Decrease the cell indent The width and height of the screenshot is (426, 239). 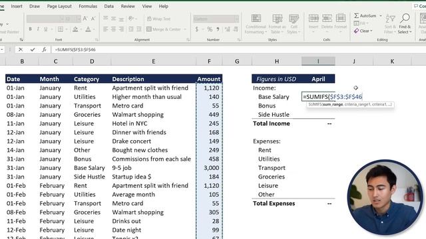[131, 29]
